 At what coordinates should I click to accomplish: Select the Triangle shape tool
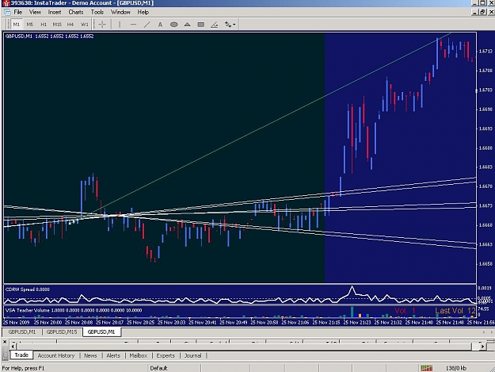(x=187, y=25)
